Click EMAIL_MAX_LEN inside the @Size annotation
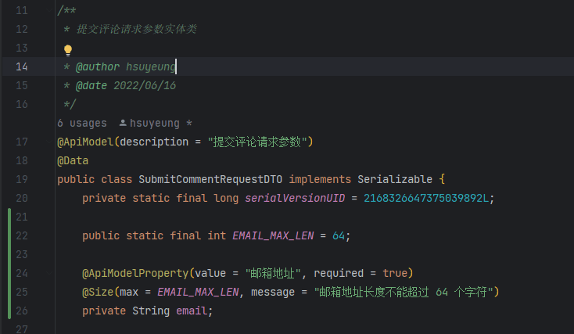The height and width of the screenshot is (334, 574). (x=198, y=292)
